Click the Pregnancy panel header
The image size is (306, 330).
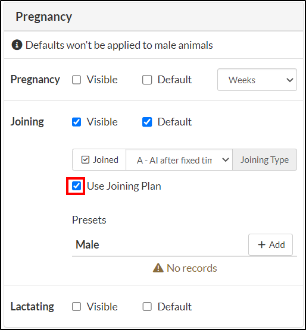tap(154, 17)
